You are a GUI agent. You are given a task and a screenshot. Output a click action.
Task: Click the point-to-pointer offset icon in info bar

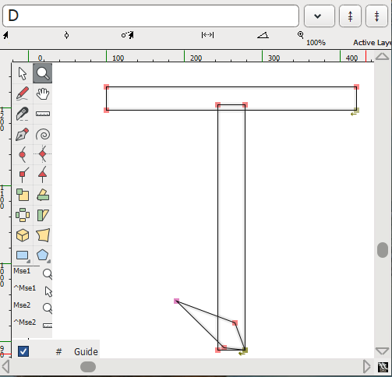click(x=128, y=35)
